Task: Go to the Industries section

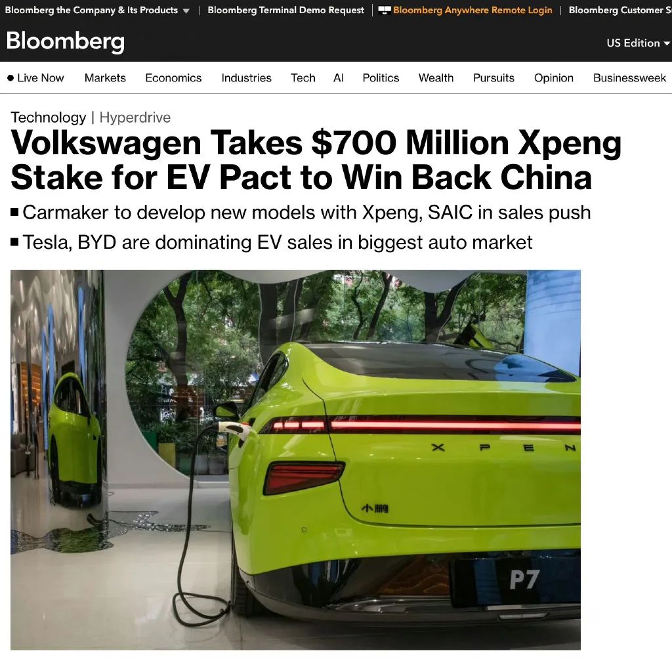Action: click(247, 78)
